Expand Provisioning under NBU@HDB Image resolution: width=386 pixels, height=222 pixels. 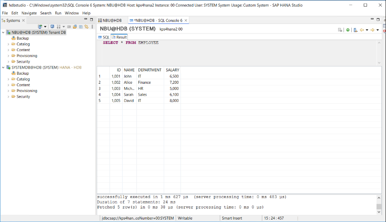8,56
